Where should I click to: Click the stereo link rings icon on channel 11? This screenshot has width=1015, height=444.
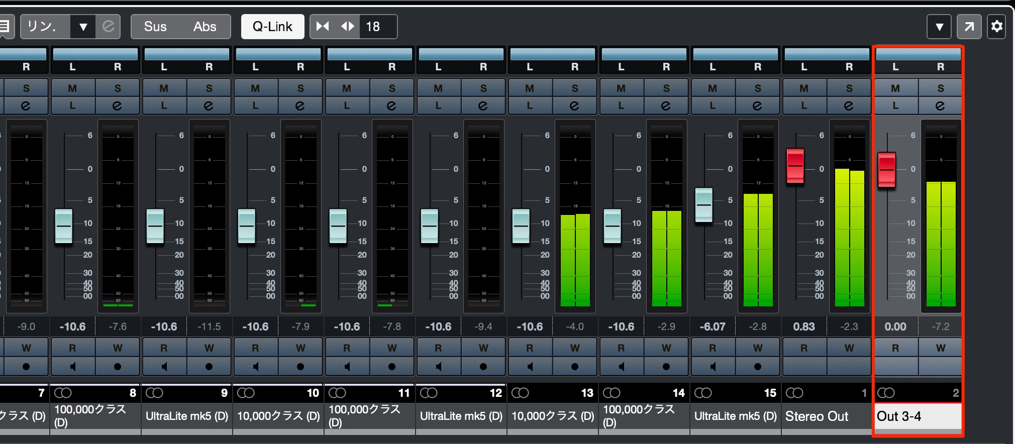(x=337, y=393)
